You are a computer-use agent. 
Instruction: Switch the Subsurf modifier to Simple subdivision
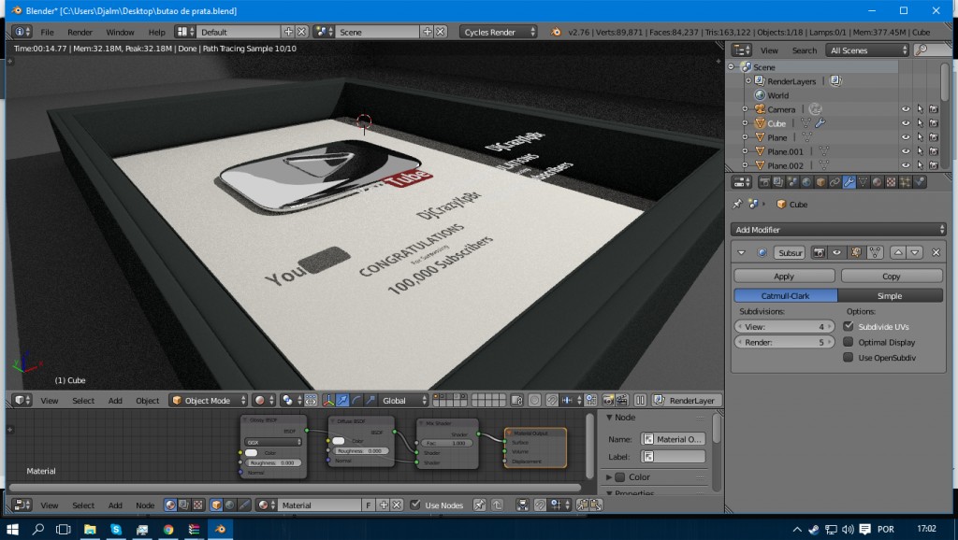tap(890, 296)
